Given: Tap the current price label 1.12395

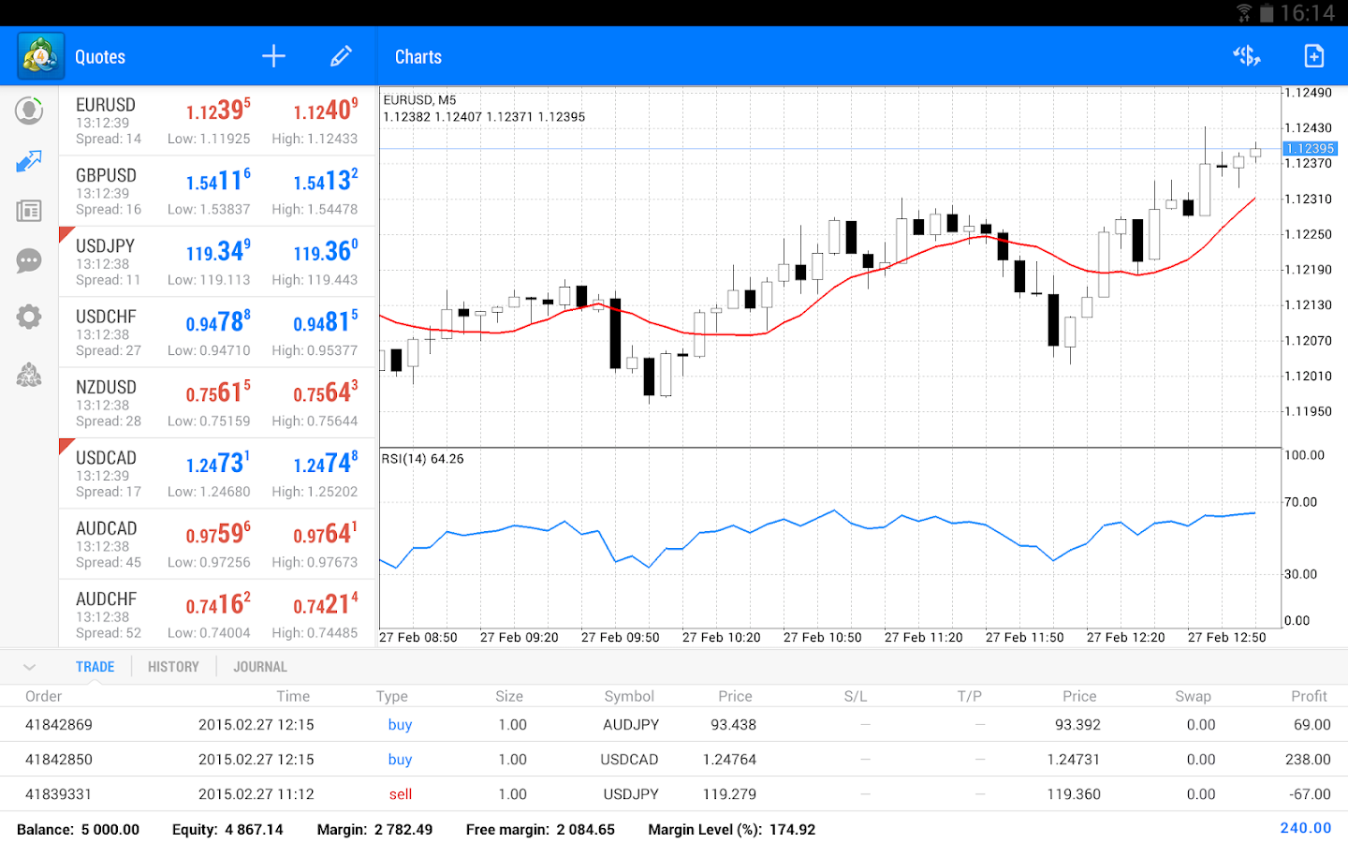Looking at the screenshot, I should pyautogui.click(x=1310, y=149).
